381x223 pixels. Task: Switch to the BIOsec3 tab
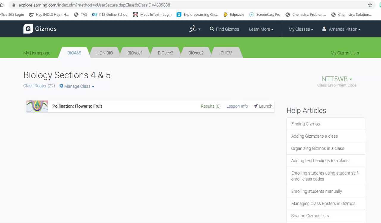click(x=165, y=53)
